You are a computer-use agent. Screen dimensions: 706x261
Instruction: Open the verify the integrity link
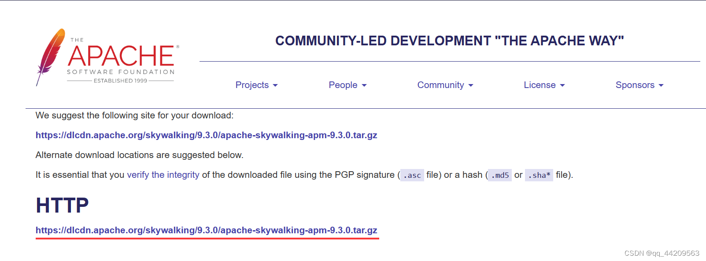[x=163, y=175]
